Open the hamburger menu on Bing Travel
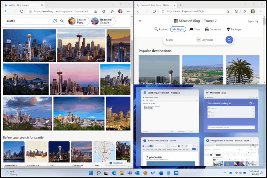This screenshot has width=267, height=178. pyautogui.click(x=140, y=21)
